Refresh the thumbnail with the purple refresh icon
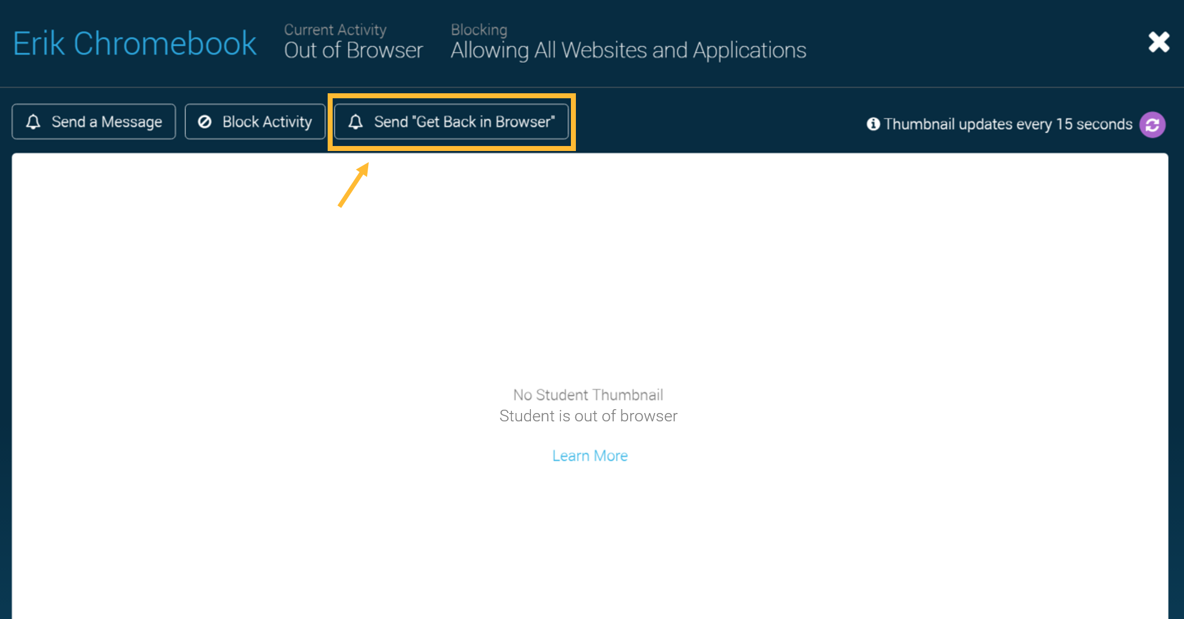 1152,124
